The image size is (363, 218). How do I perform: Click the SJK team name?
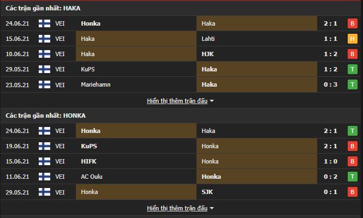pos(206,192)
